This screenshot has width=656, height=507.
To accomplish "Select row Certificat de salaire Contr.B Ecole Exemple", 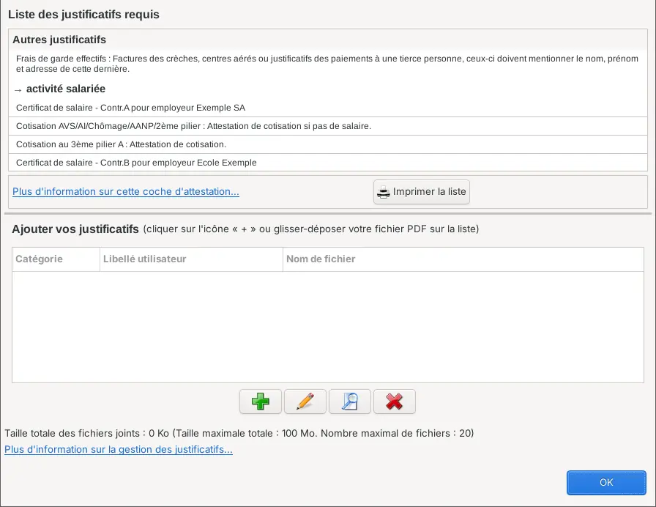I will click(x=328, y=163).
